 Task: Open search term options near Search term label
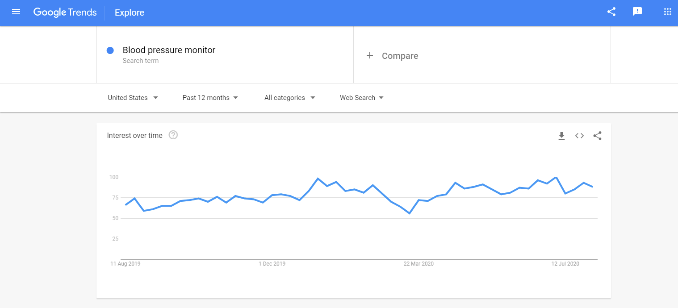point(141,60)
